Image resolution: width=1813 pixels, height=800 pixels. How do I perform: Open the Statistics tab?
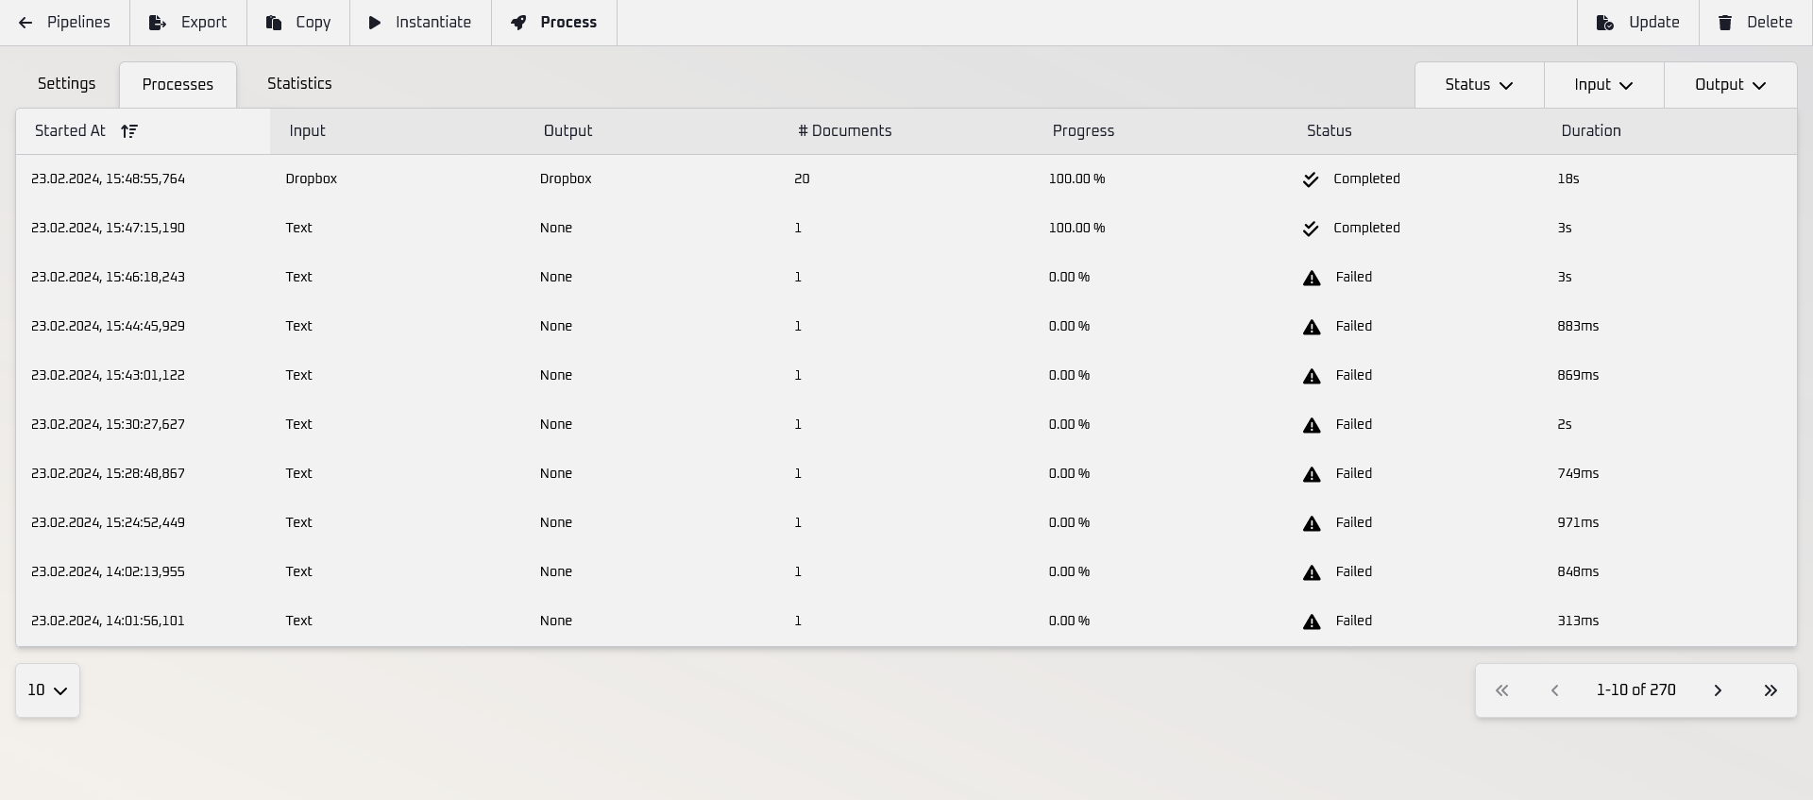click(299, 84)
